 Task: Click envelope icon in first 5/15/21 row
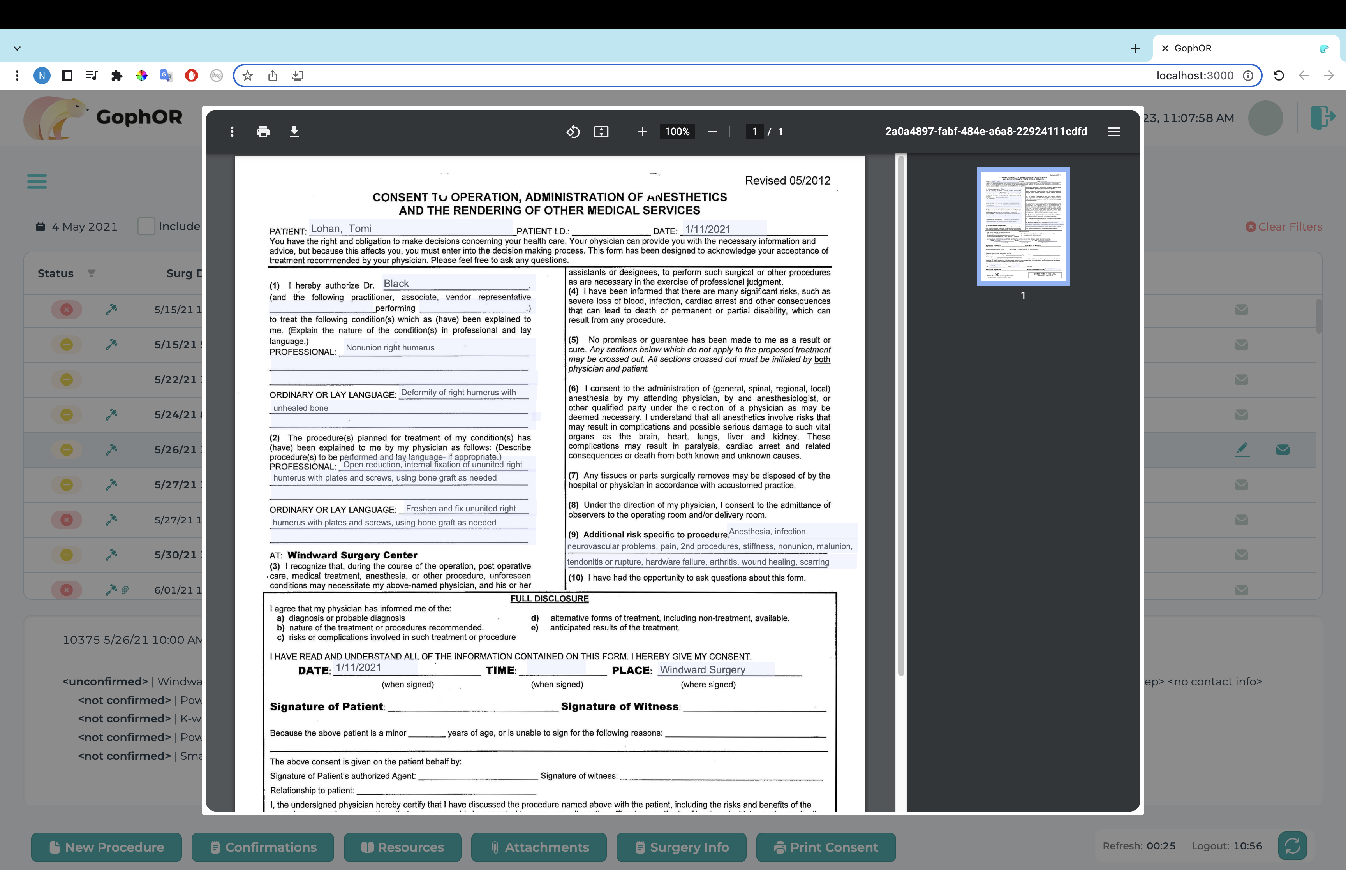(x=1241, y=310)
